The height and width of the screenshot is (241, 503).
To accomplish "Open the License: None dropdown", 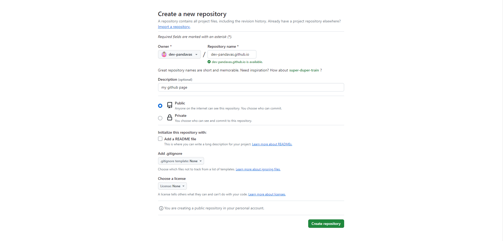I will click(172, 186).
